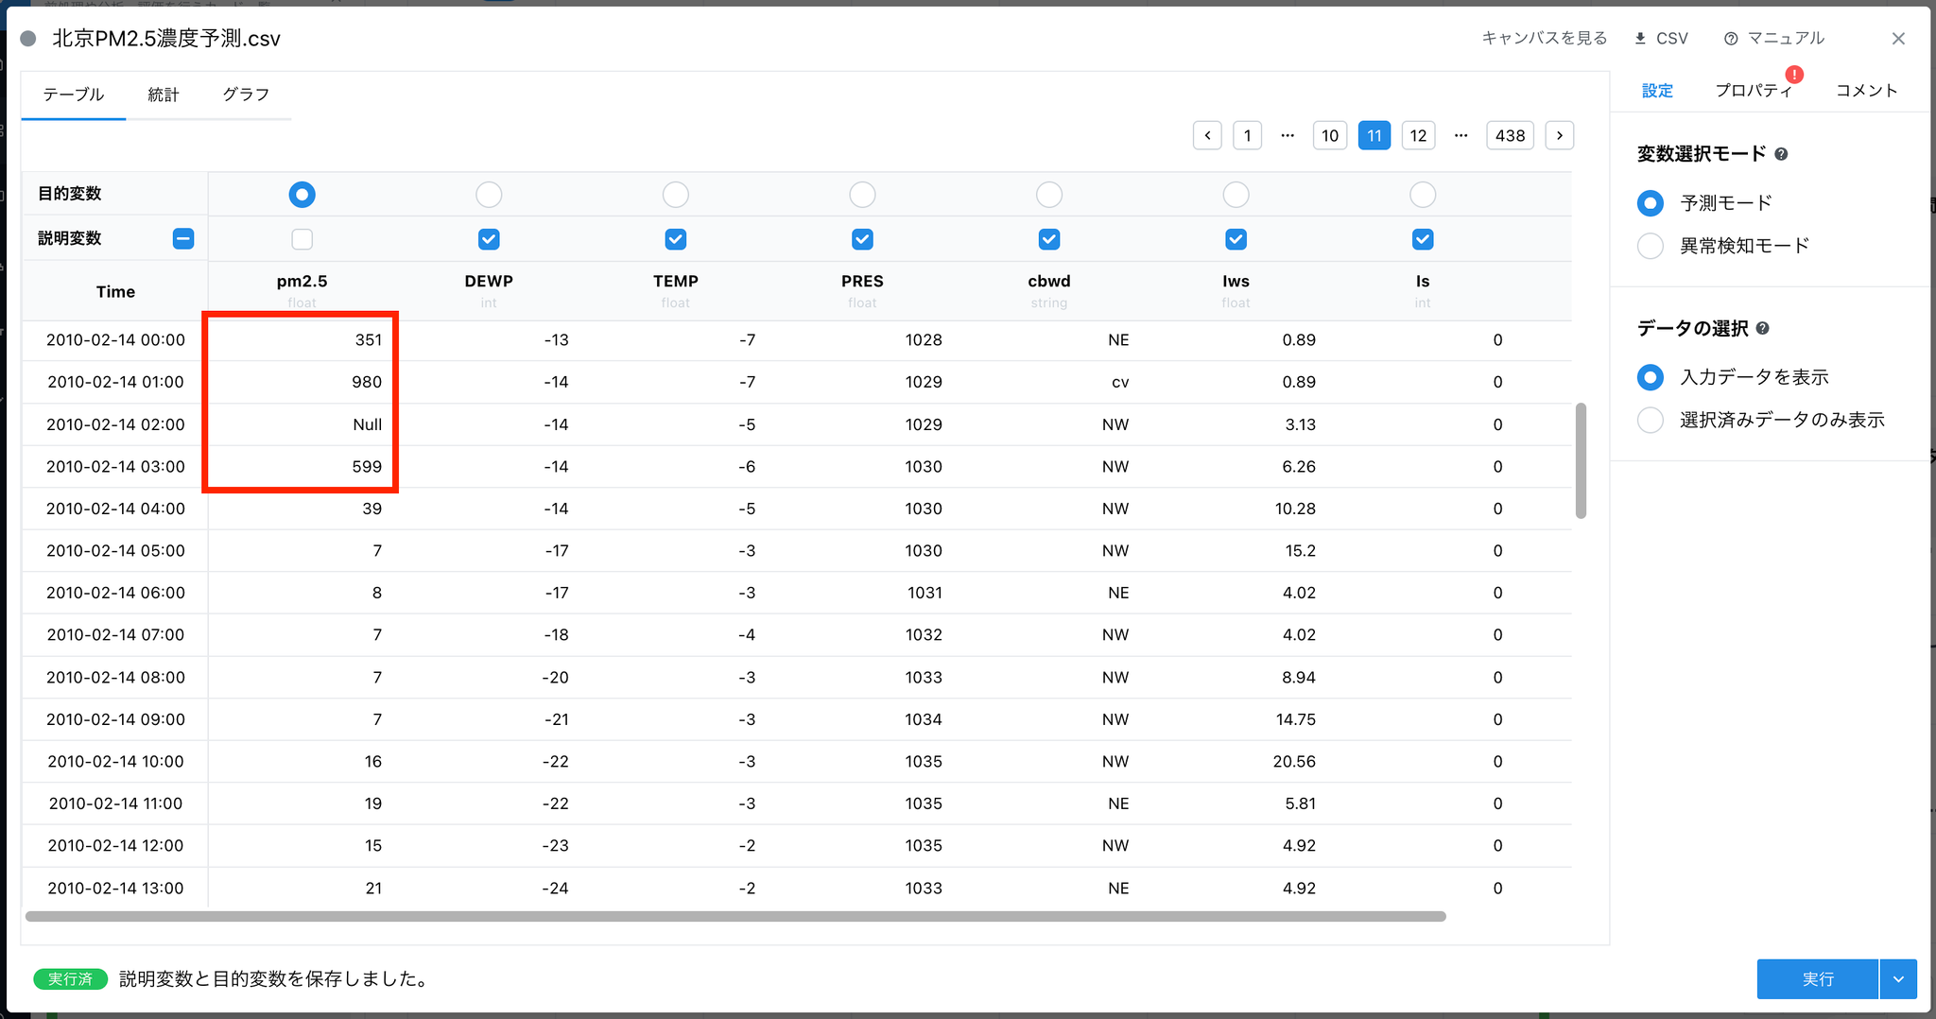
Task: Toggle all 説明変数 with minus checkbox
Action: (x=183, y=239)
